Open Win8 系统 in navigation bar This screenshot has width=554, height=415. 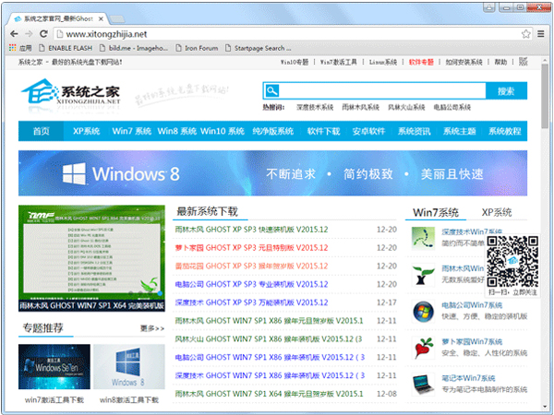click(176, 131)
